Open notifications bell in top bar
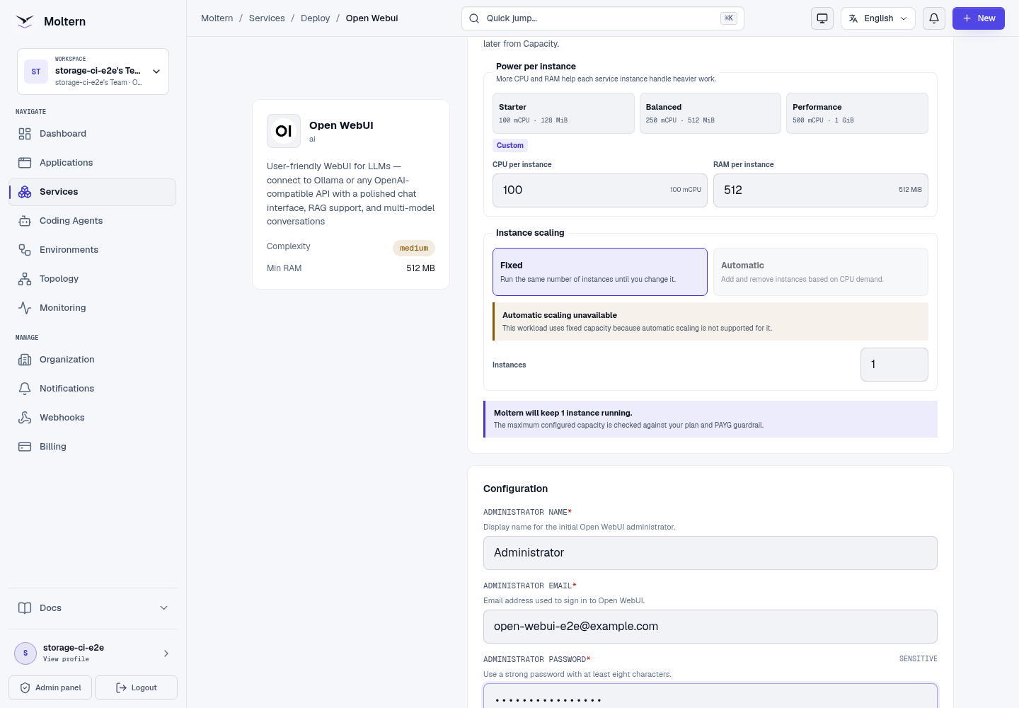This screenshot has height=708, width=1019. (x=934, y=18)
